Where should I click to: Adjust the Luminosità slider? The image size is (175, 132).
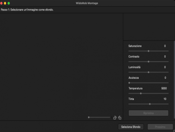148,72
